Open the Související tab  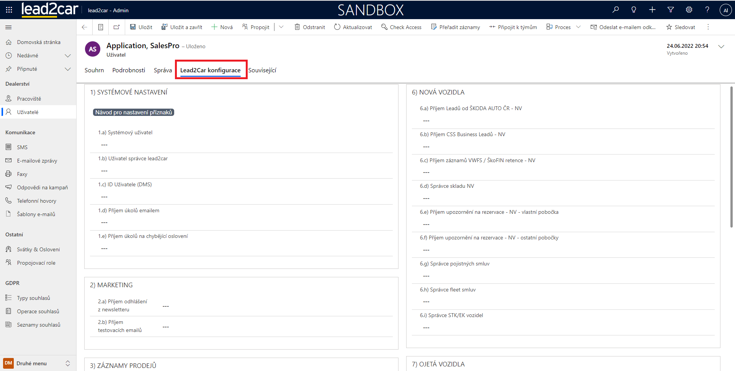coord(262,70)
